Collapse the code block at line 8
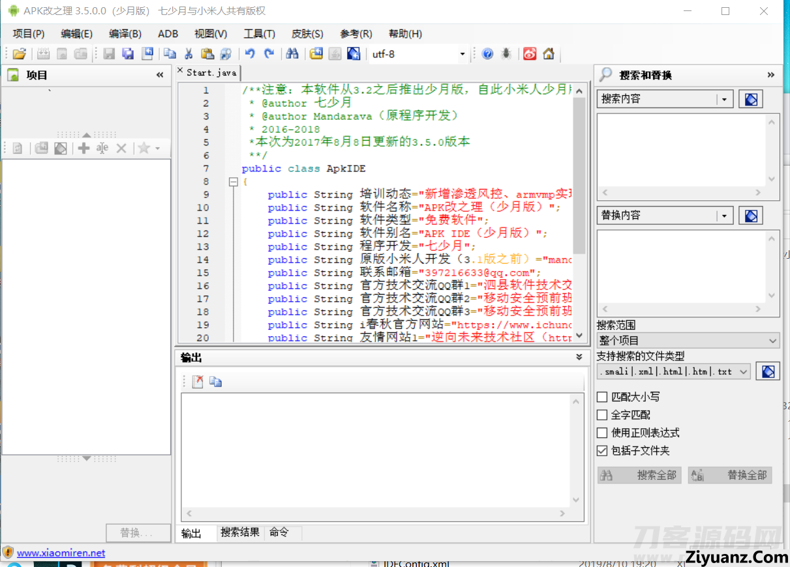790x567 pixels. click(233, 182)
